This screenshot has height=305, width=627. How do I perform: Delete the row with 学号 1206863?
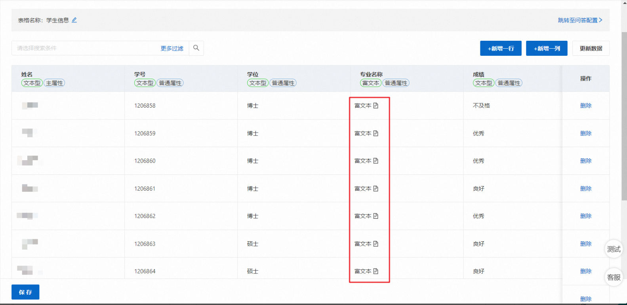[x=586, y=244]
